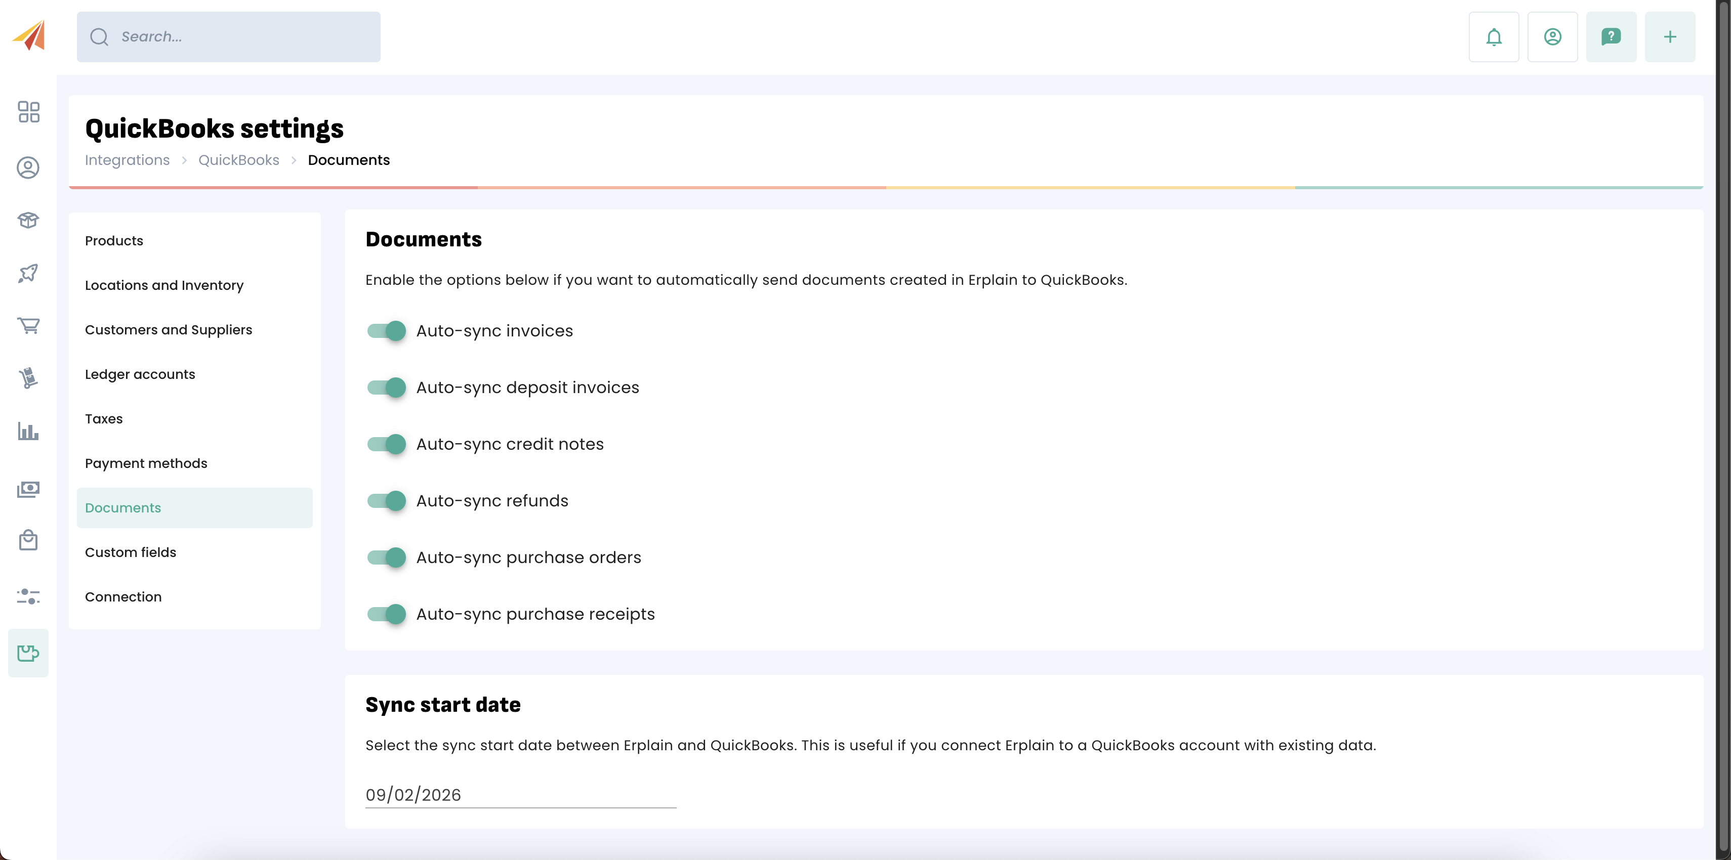
Task: Click the QuickBooks breadcrumb link
Action: [x=238, y=160]
